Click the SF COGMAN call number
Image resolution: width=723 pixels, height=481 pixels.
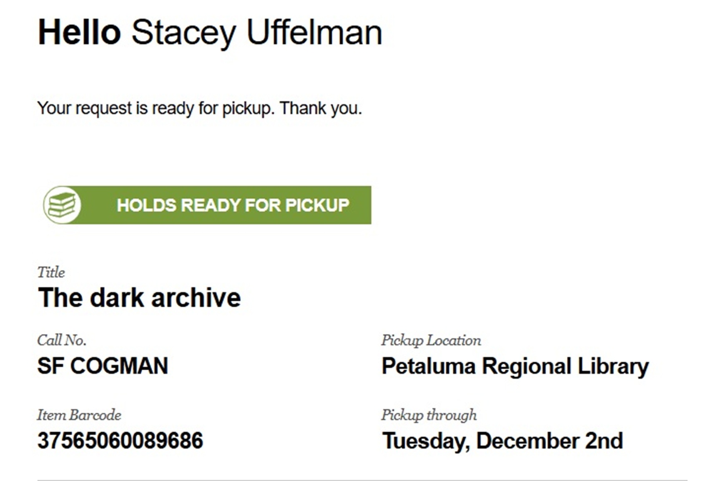pos(103,366)
